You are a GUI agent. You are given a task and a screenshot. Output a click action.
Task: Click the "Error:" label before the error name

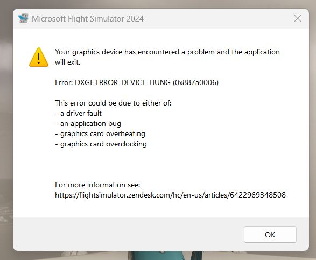pos(64,83)
